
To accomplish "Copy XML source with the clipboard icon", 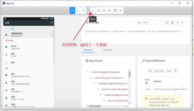I will coord(115,10).
